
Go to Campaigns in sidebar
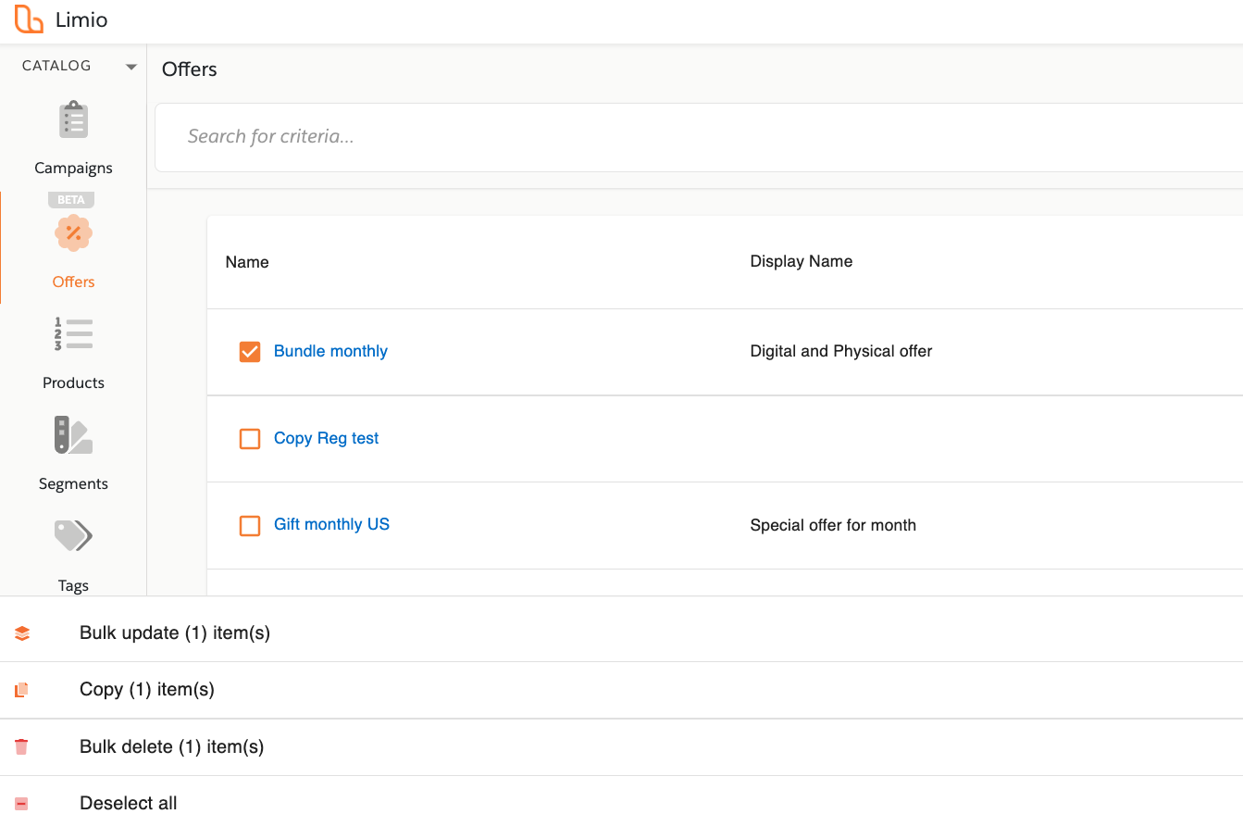73,168
